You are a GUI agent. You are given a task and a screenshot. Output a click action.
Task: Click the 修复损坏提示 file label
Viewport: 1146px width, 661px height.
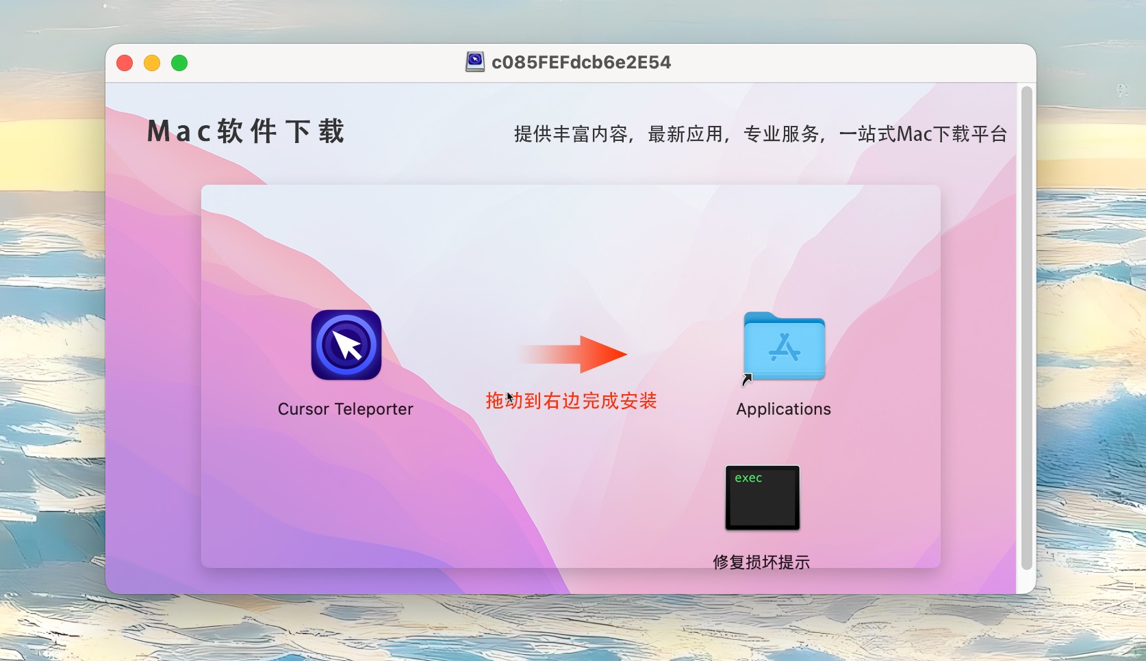pyautogui.click(x=761, y=562)
